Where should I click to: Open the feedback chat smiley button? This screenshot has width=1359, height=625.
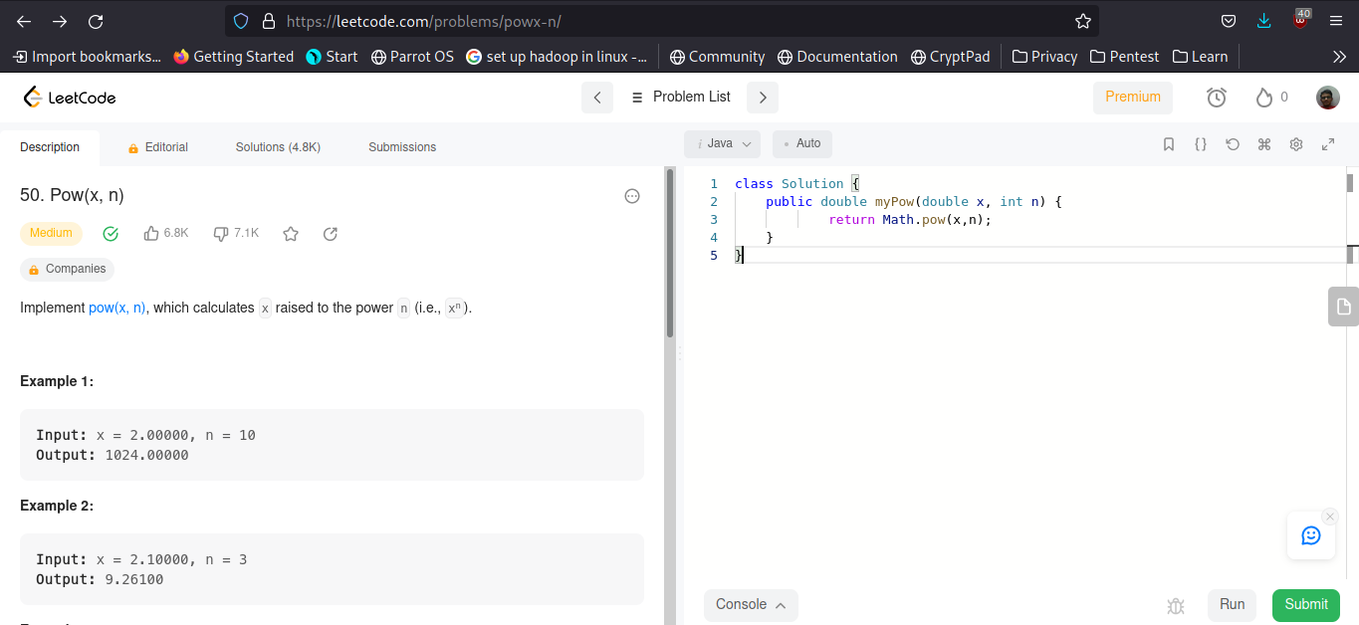pyautogui.click(x=1311, y=535)
